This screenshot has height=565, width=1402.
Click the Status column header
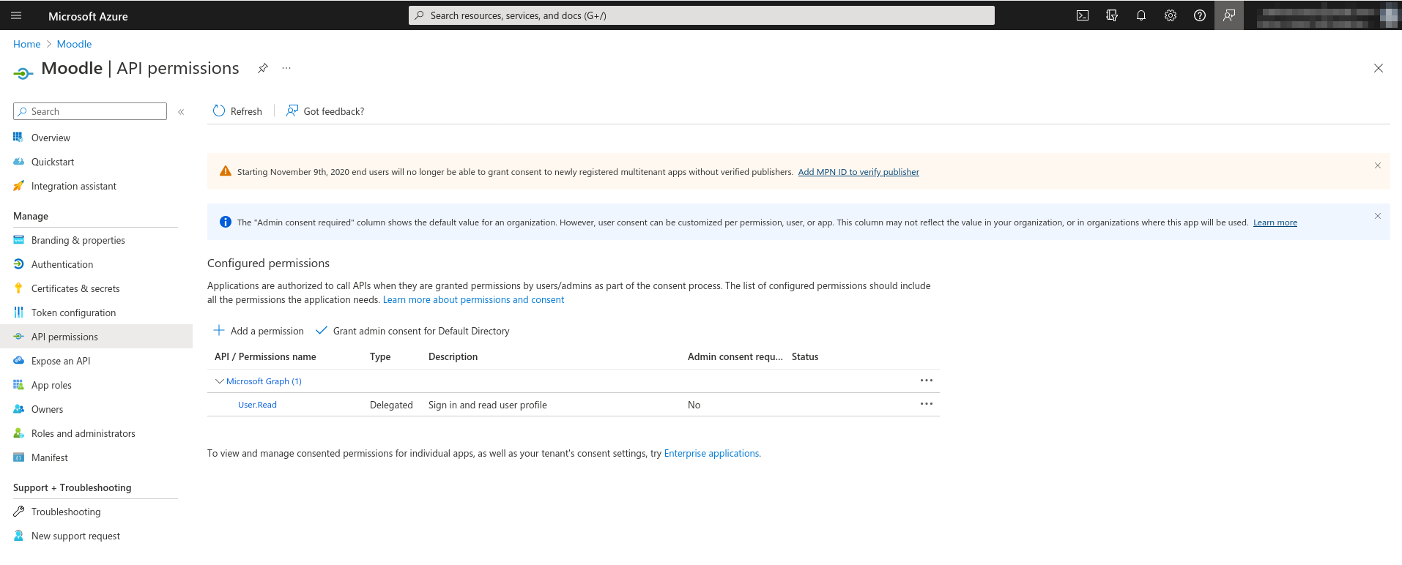point(805,356)
